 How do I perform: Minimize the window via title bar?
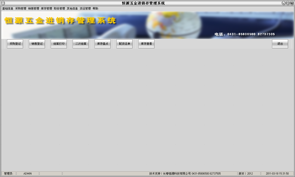284,3
